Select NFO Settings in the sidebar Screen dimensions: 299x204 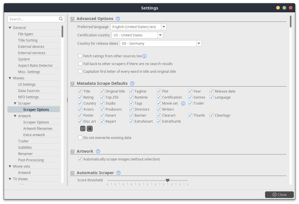pos(28,97)
